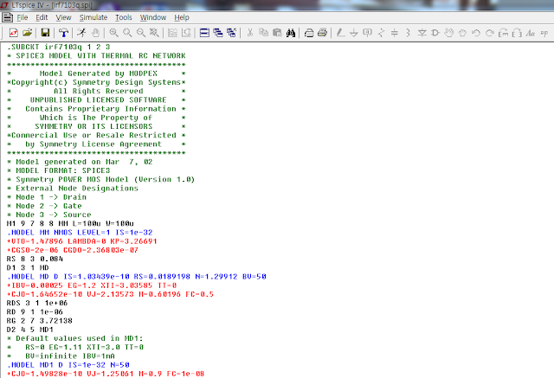The height and width of the screenshot is (378, 554).
Task: Run the simulation with the running-man icon
Action: point(81,33)
